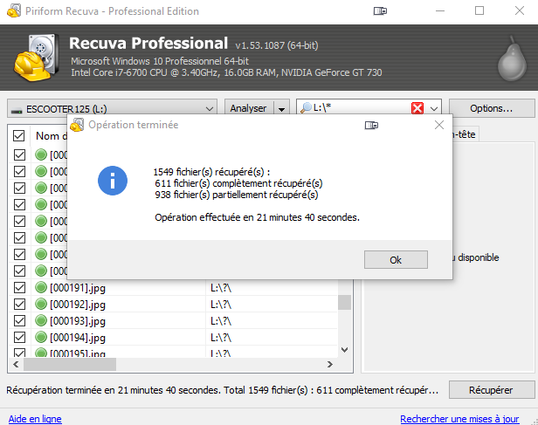Click the blue information icon in dialog
The width and height of the screenshot is (538, 425).
(113, 181)
